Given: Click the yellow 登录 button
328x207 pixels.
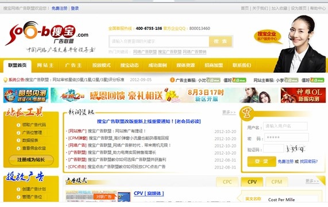Looking at the screenshot, I should (262, 162).
